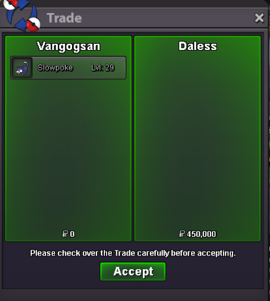The height and width of the screenshot is (301, 270).
Task: Click empty space below Slowpoke in Vangogsan's panel
Action: tap(68, 153)
